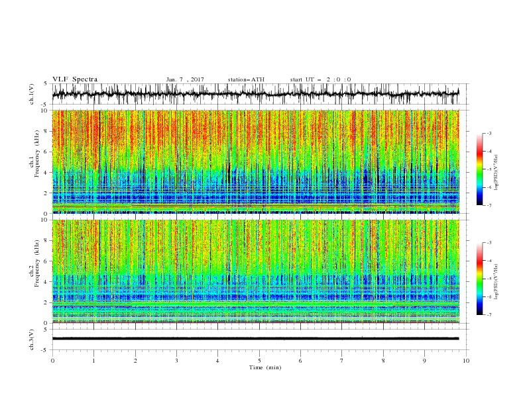Click inside the ch.1 spectrogram plot
This screenshot has width=525, height=405.
tap(255, 161)
